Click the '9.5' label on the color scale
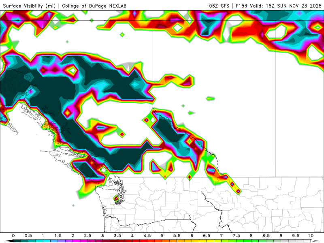The height and width of the screenshot is (243, 324). tap(296, 236)
